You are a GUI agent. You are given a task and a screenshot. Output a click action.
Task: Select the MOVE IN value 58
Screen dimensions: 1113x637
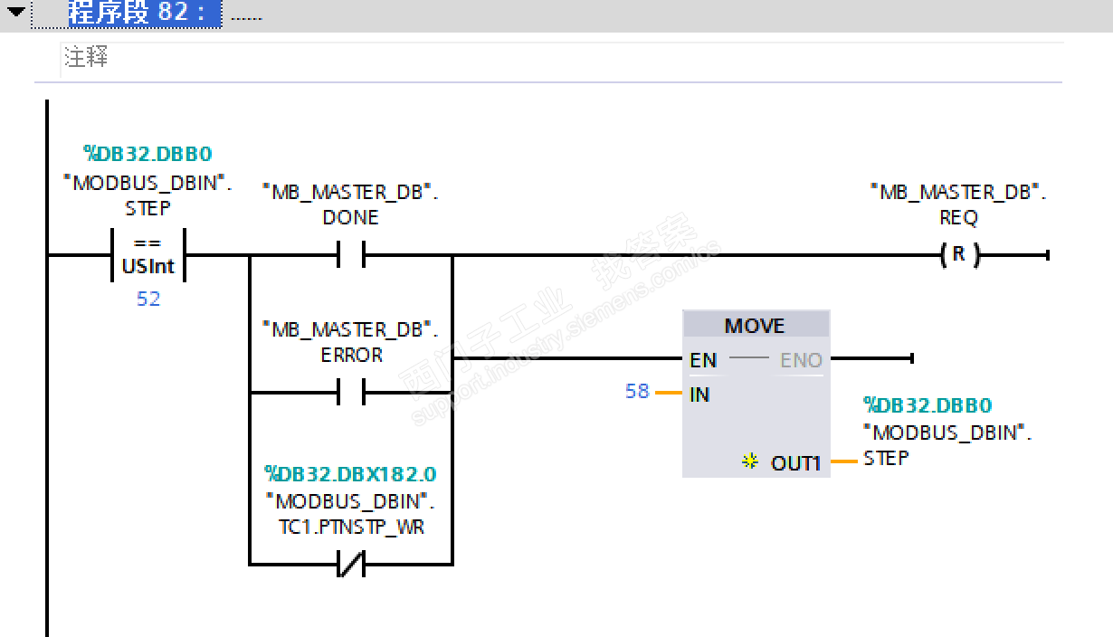click(x=637, y=391)
